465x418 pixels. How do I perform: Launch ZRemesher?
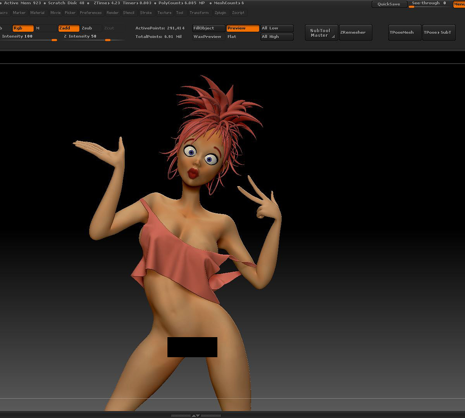(x=355, y=33)
